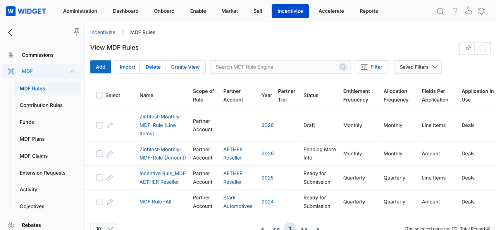The image size is (496, 230).
Task: Click the Filter sliders icon
Action: [x=364, y=67]
